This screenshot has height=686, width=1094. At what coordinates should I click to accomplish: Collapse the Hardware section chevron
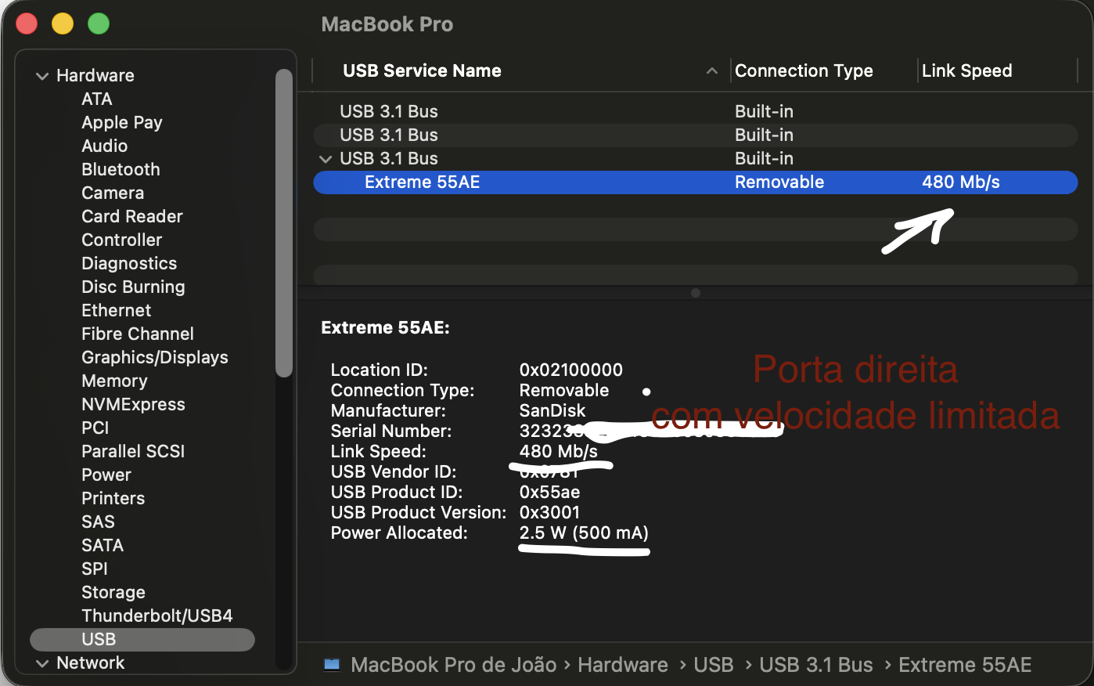pyautogui.click(x=42, y=76)
